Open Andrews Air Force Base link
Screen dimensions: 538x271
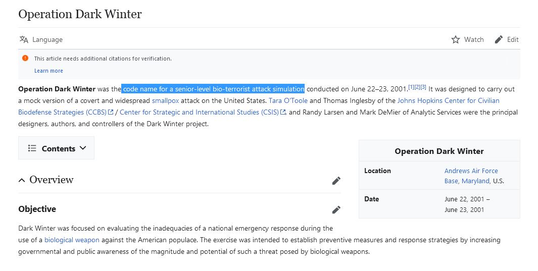tap(471, 176)
